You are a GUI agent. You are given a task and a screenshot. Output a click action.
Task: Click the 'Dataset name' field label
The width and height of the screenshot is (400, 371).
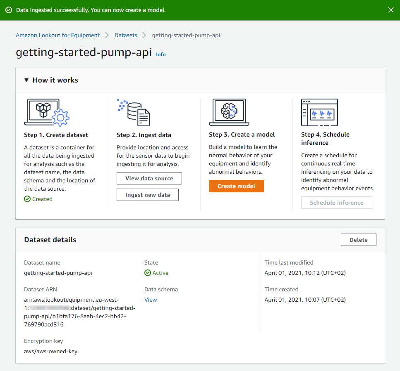click(42, 262)
